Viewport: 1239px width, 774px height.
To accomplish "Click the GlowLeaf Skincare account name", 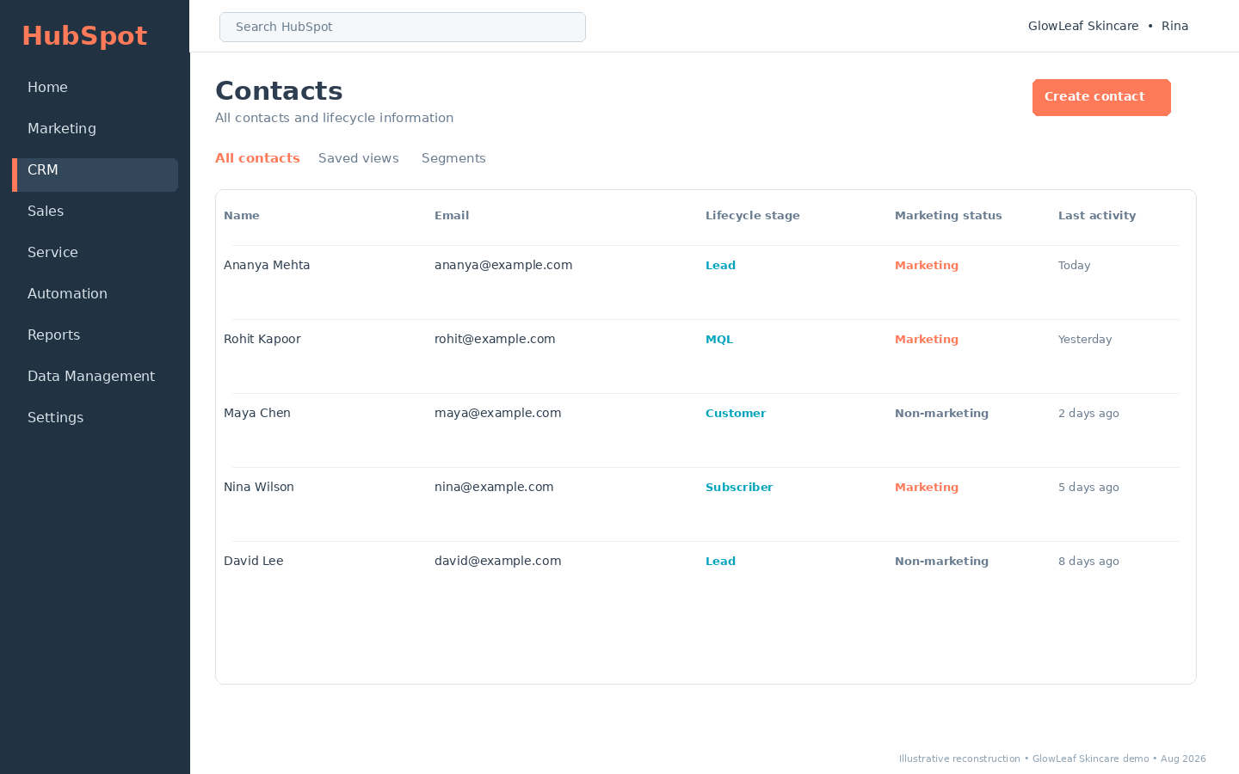I will pos(1083,27).
